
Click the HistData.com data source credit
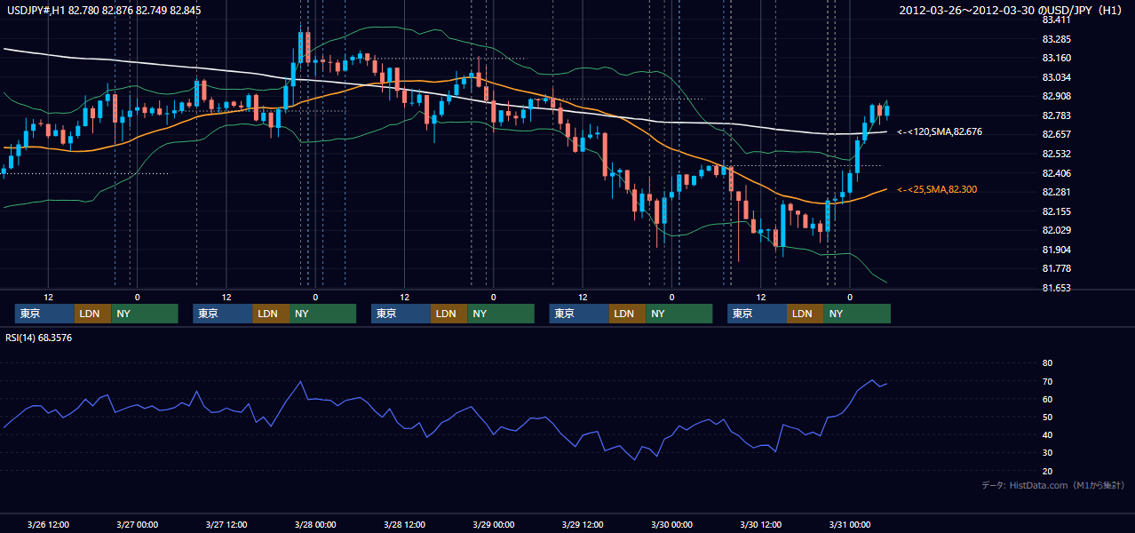tap(1052, 486)
